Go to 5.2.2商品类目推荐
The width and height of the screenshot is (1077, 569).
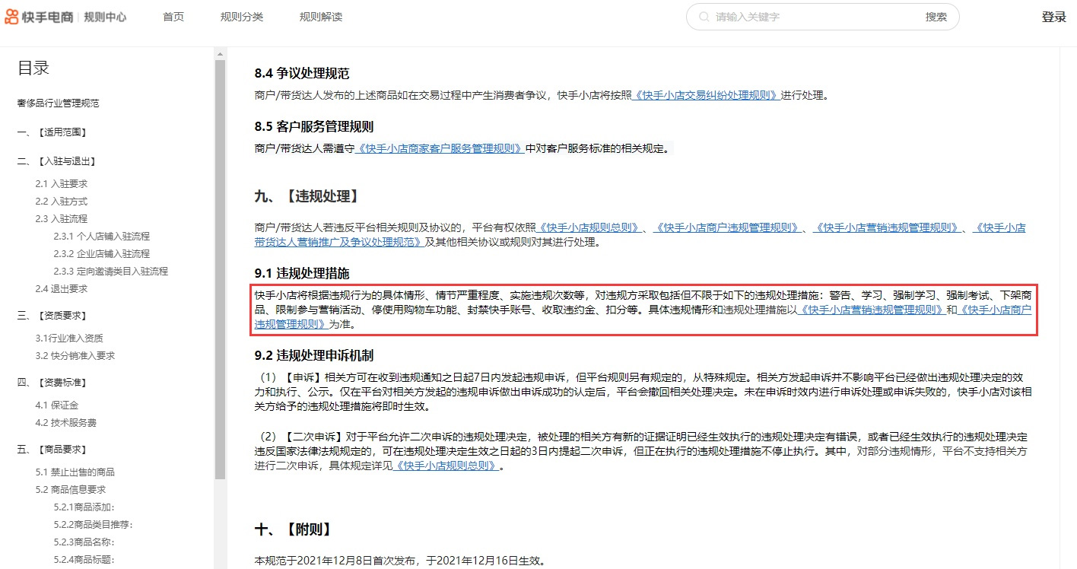tap(94, 525)
